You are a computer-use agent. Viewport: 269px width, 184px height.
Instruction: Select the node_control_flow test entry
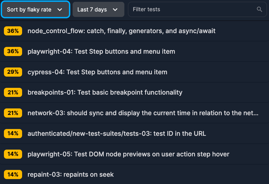(121, 31)
